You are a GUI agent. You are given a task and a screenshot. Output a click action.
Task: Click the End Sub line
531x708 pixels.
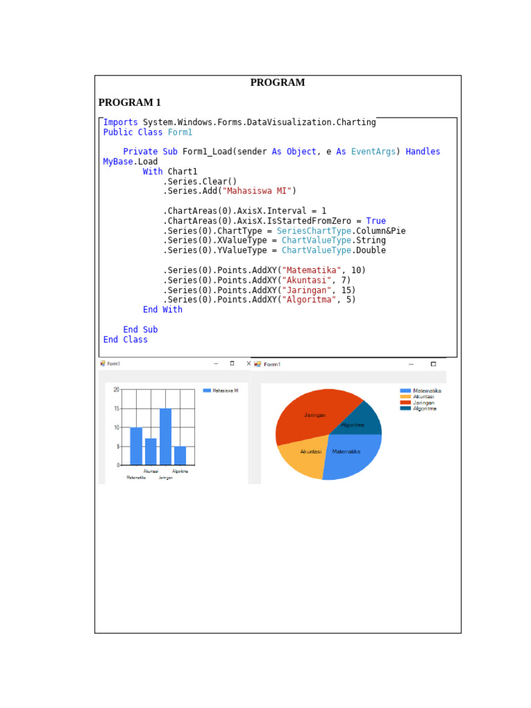pyautogui.click(x=140, y=330)
